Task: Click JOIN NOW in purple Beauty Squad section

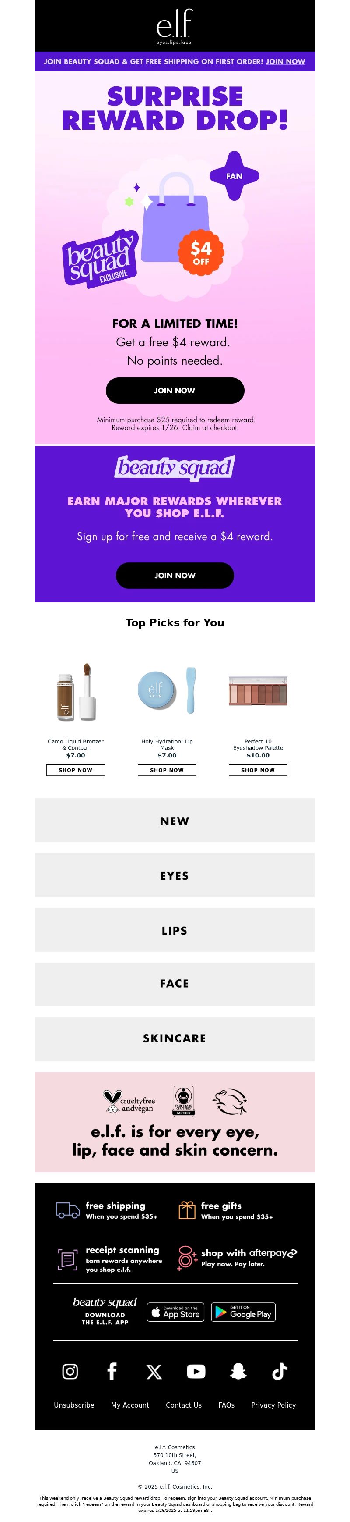Action: click(175, 576)
